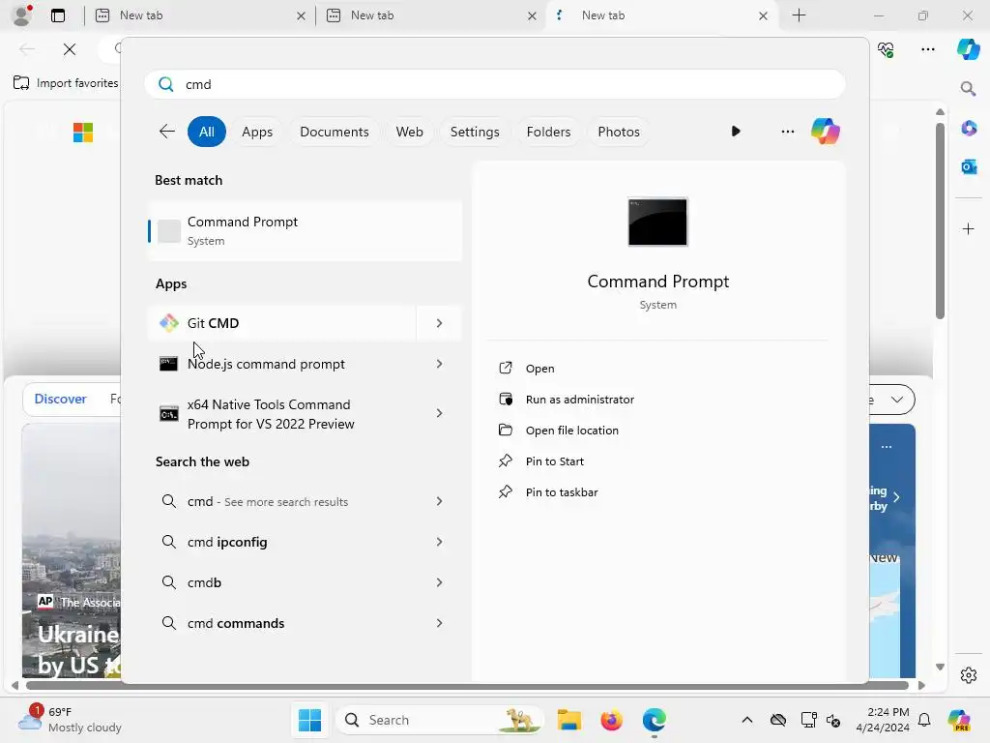Viewport: 990px width, 743px height.
Task: Click the Node.js command prompt icon
Action: (x=168, y=364)
